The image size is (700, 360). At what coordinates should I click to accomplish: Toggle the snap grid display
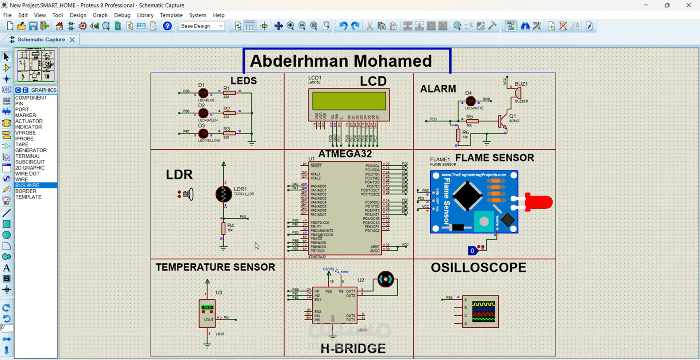pos(250,26)
